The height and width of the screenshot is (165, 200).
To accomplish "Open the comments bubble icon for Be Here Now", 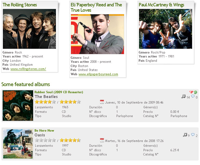I will tap(193, 135).
